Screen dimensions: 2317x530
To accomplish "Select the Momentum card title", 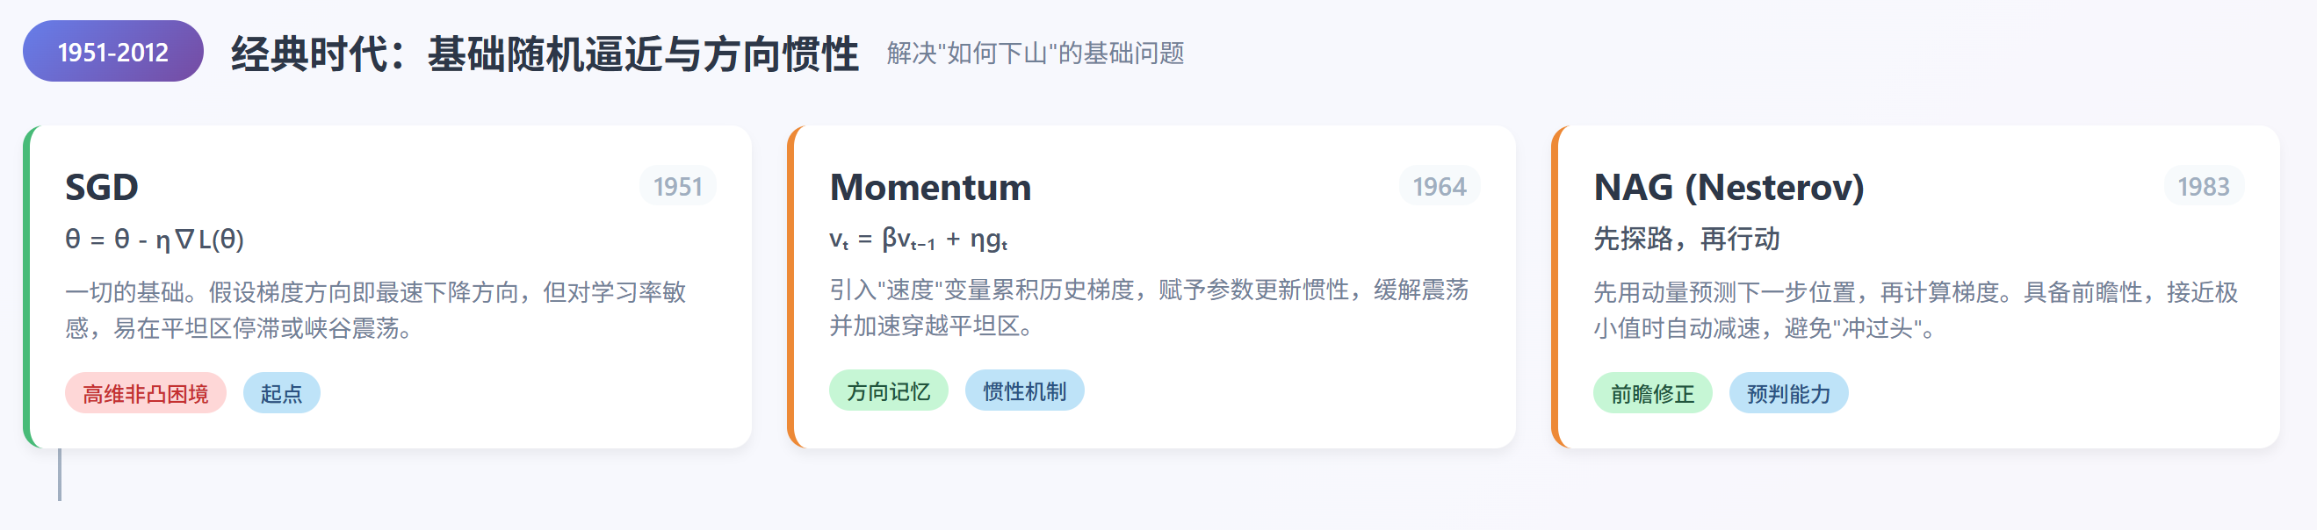I will pos(930,187).
